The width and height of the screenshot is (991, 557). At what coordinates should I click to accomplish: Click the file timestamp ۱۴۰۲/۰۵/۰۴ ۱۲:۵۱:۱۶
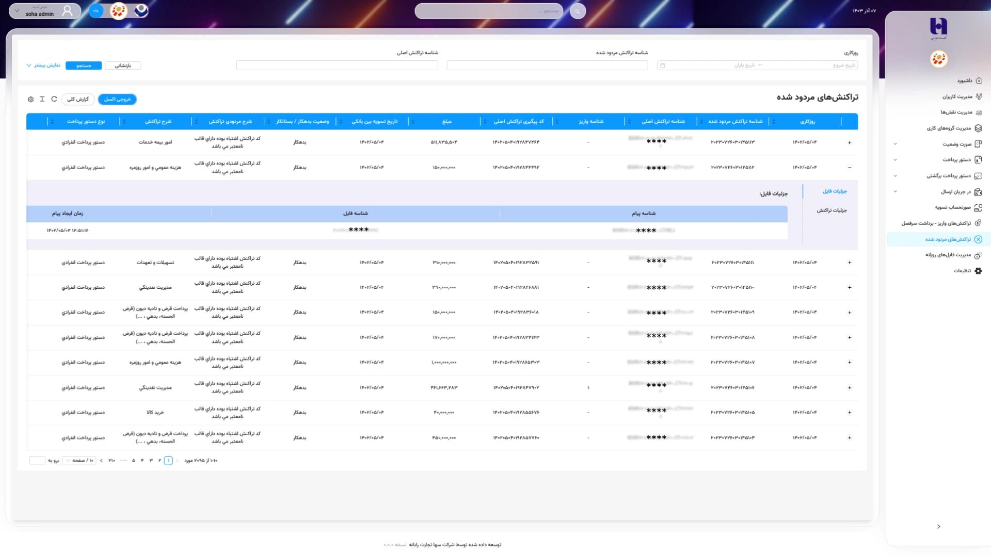click(68, 231)
